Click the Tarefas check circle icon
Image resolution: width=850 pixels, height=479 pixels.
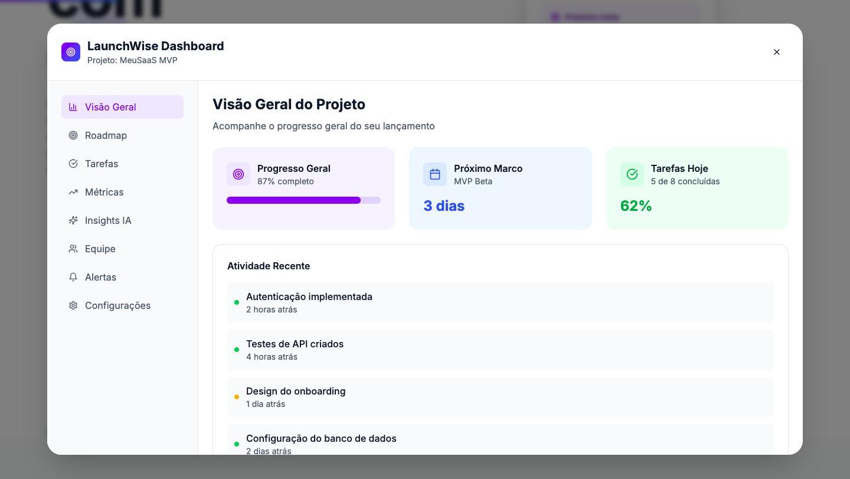pyautogui.click(x=73, y=164)
